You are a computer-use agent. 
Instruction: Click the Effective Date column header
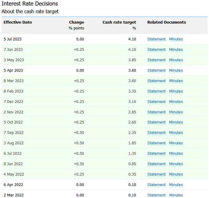[18, 22]
